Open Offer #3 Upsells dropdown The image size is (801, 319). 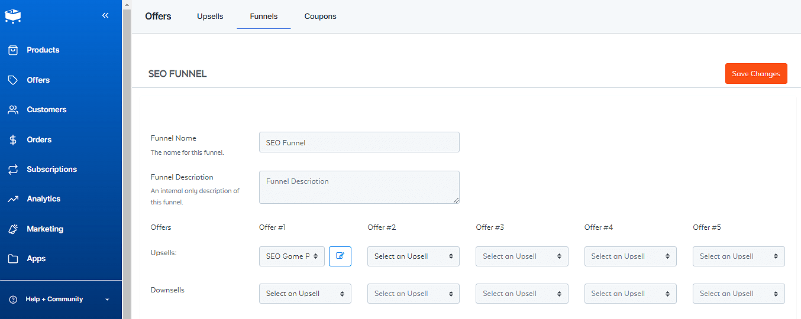(522, 256)
